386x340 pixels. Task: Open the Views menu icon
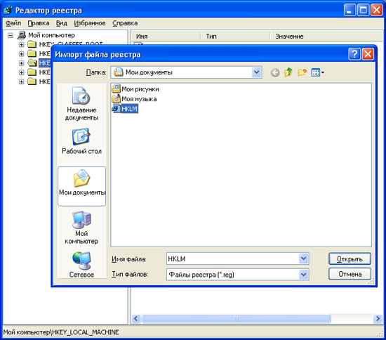pyautogui.click(x=317, y=72)
